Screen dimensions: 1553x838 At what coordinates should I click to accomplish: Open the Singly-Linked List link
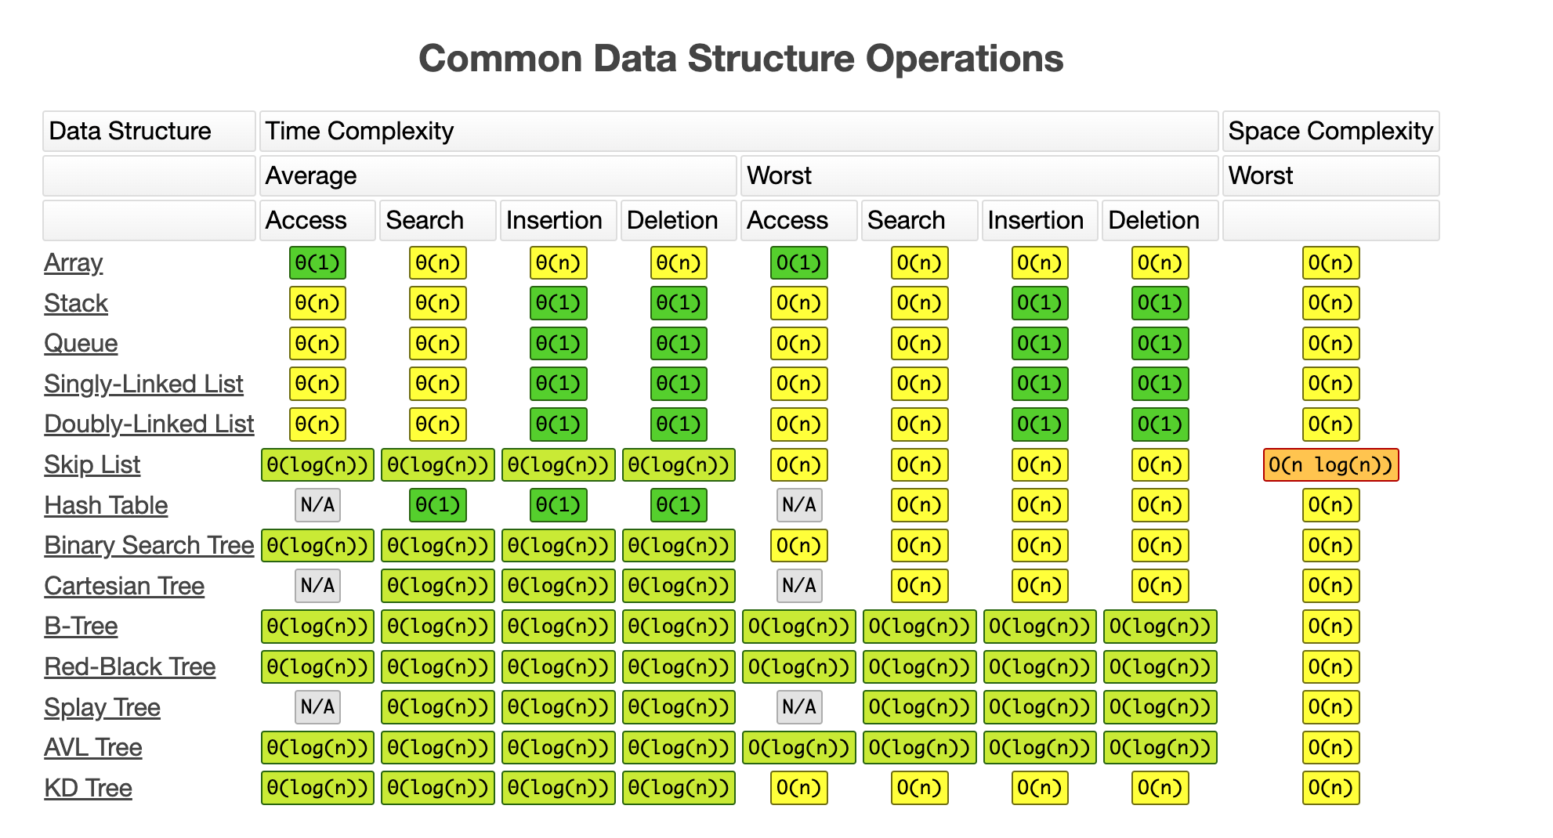pos(143,384)
